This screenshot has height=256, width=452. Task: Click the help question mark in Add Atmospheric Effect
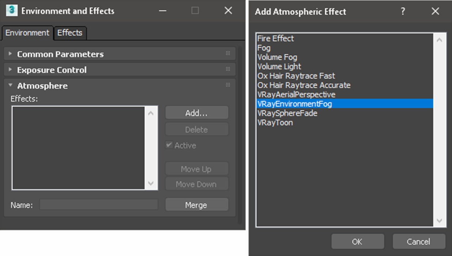click(403, 11)
